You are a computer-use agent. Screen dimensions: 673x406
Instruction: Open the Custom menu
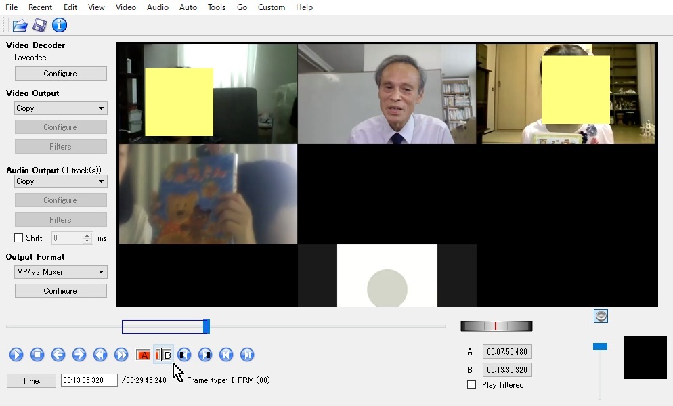click(272, 7)
